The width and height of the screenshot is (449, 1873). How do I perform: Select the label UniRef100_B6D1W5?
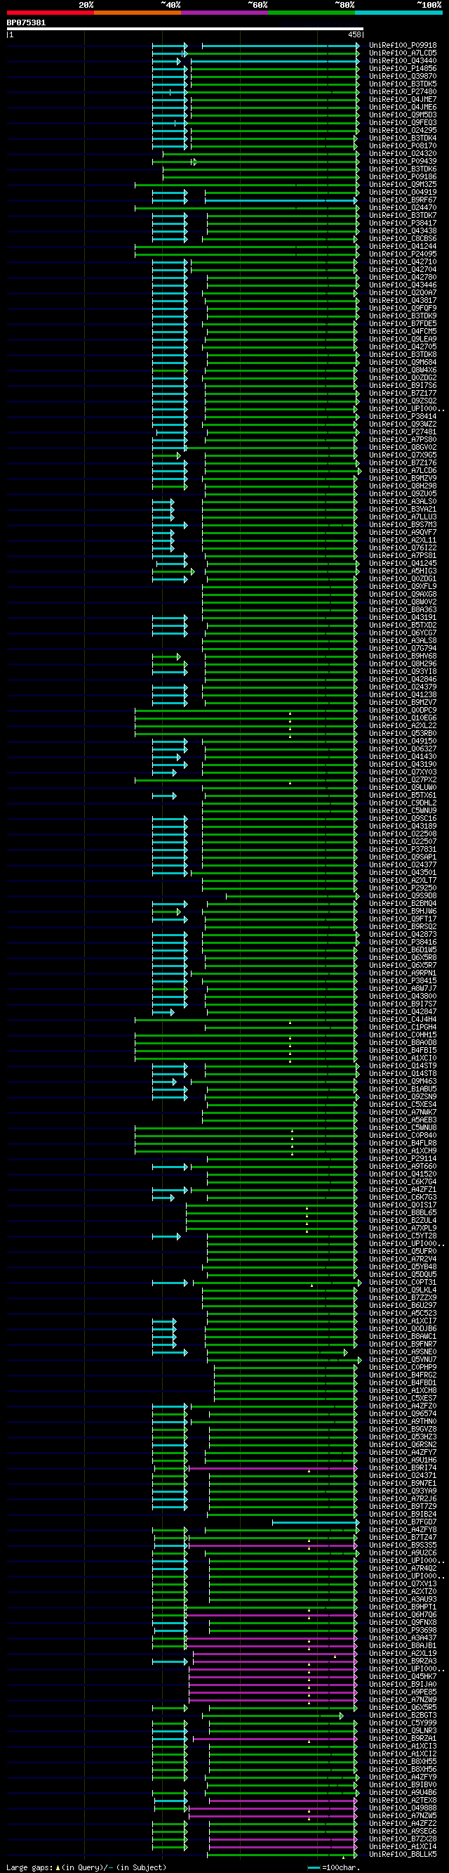coord(403,950)
